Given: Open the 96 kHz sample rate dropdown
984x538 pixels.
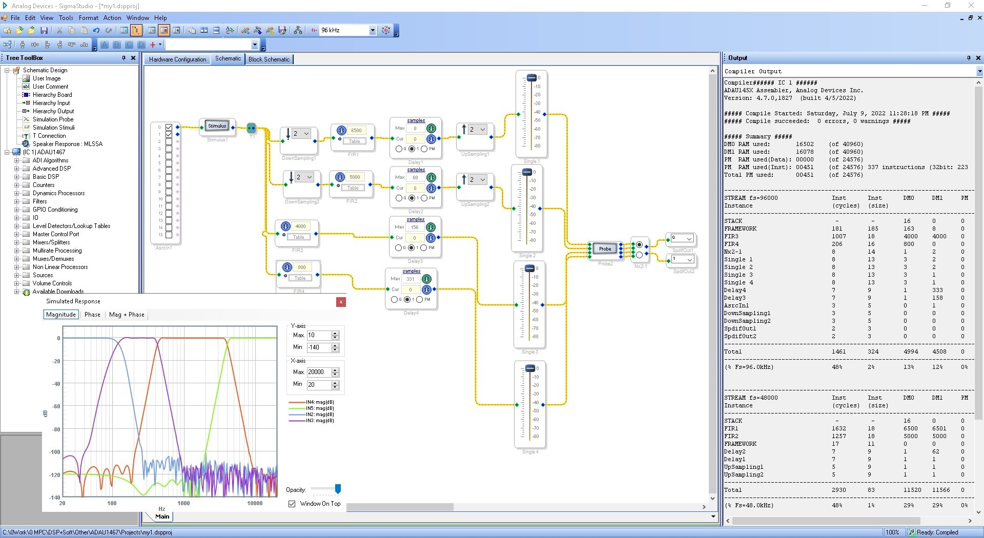Looking at the screenshot, I should (x=373, y=30).
